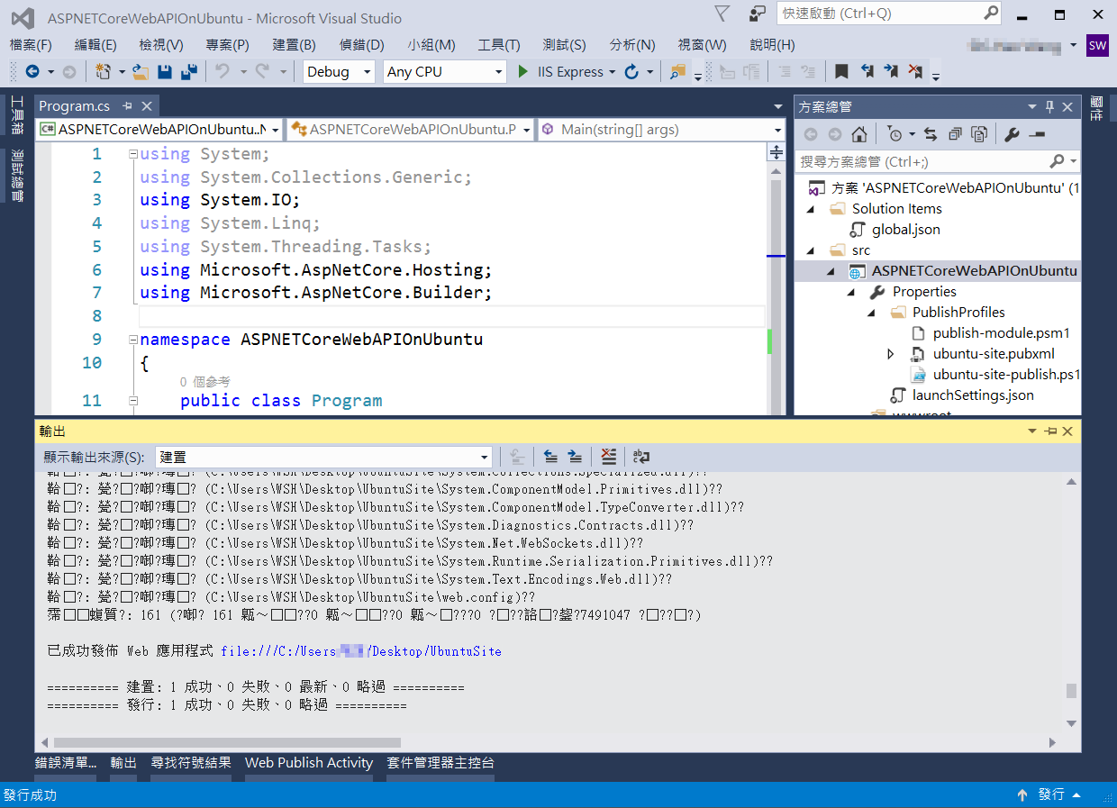Expand the ubuntu-site.pubxml tree node
Image resolution: width=1117 pixels, height=808 pixels.
click(x=891, y=354)
